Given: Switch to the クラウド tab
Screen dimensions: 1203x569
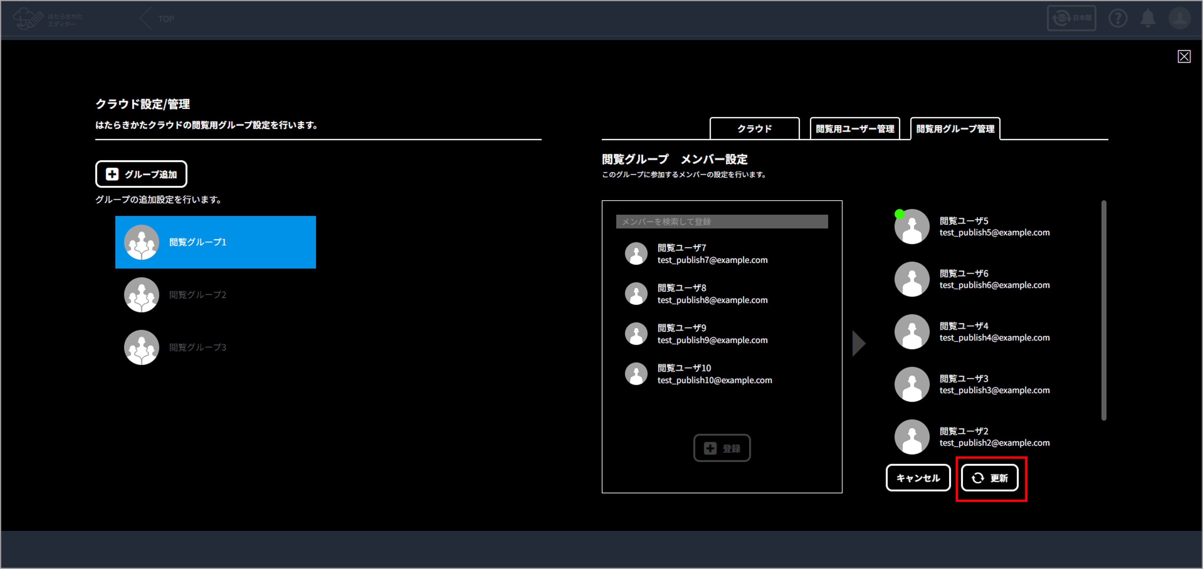Looking at the screenshot, I should point(754,129).
